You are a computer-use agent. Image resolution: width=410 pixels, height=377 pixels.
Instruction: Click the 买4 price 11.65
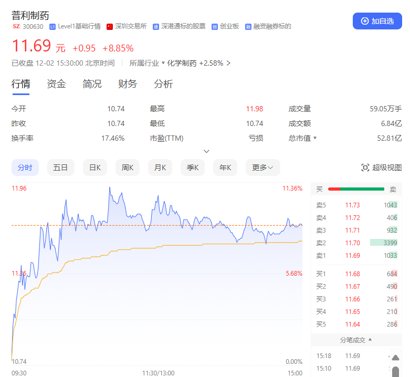[352, 312]
